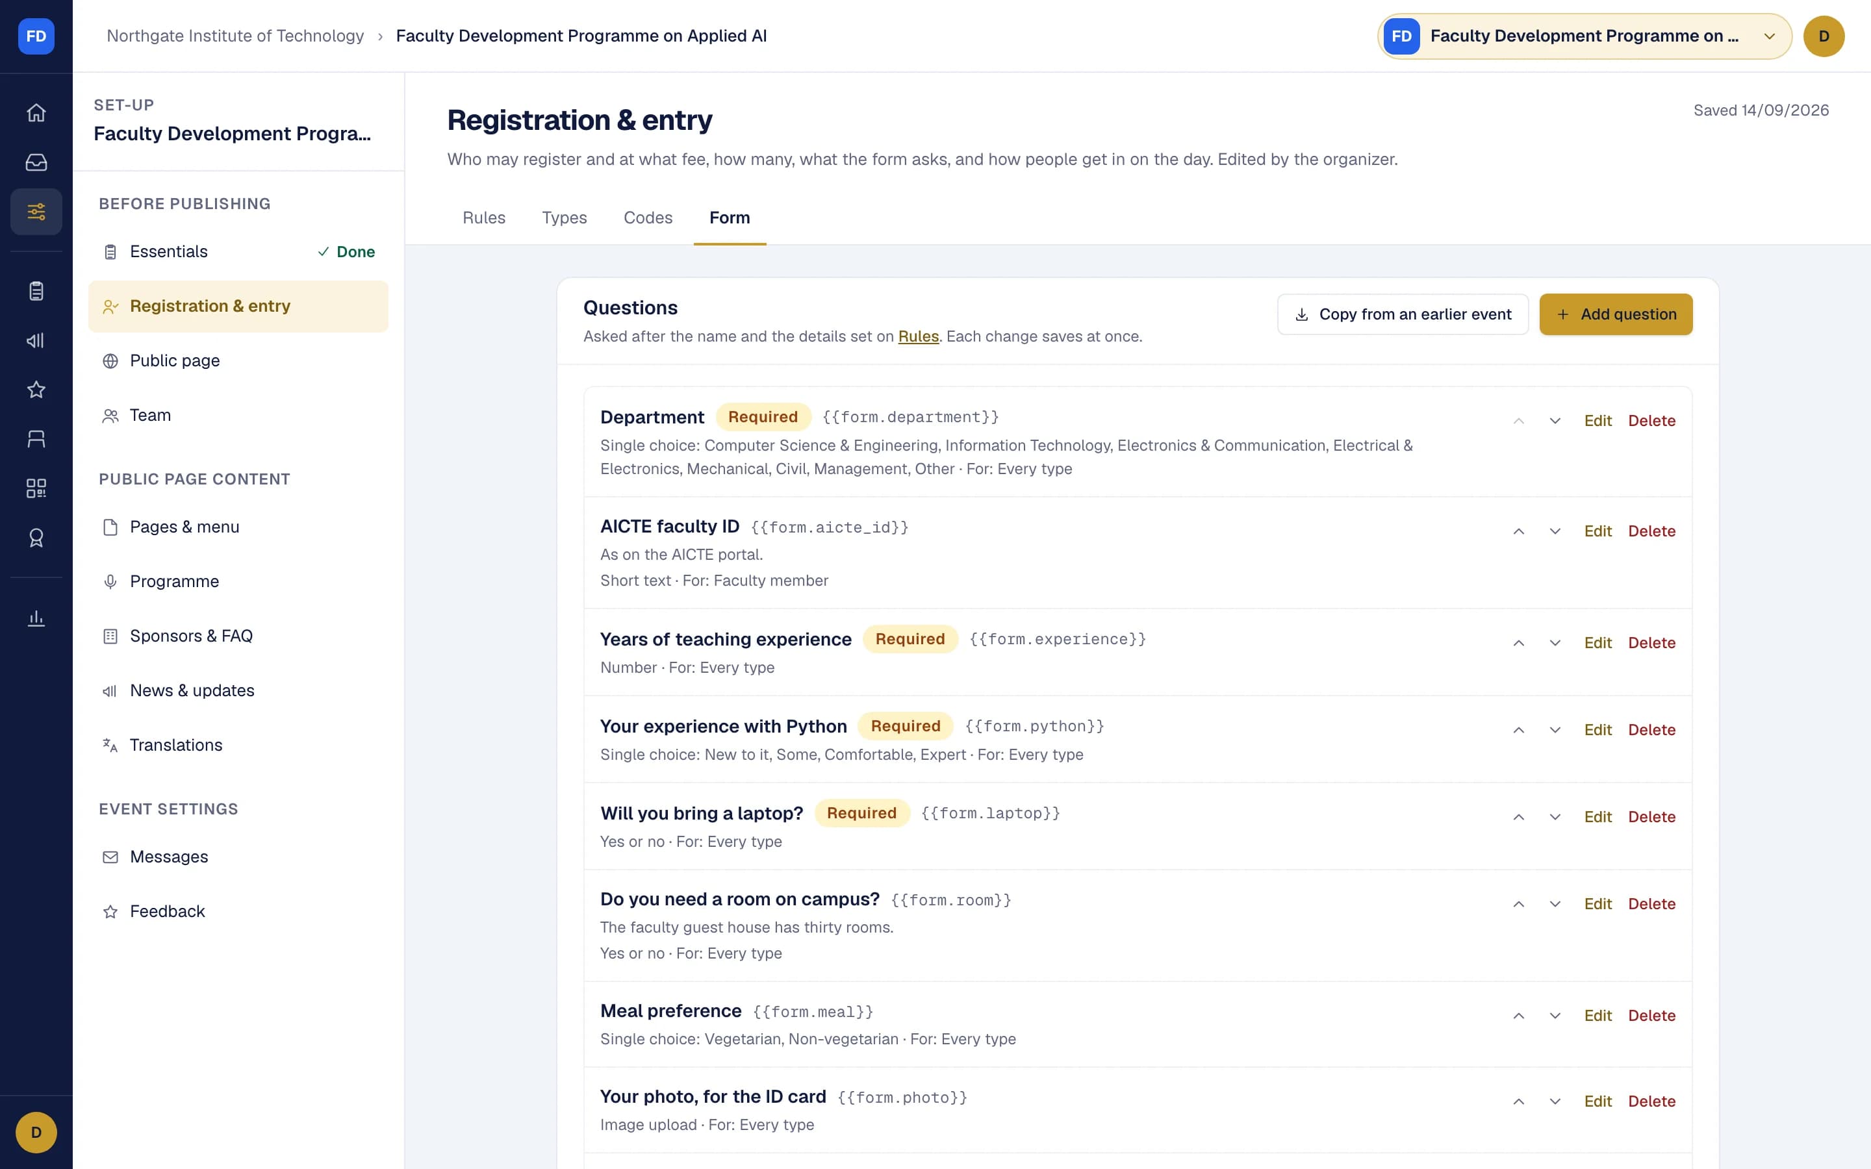
Task: Delete the Meal preference question
Action: tap(1651, 1016)
